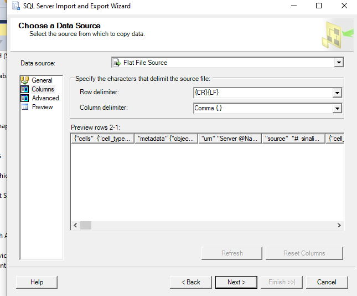The image size is (357, 296).
Task: Select the Advanced page in sidebar
Action: coord(45,98)
